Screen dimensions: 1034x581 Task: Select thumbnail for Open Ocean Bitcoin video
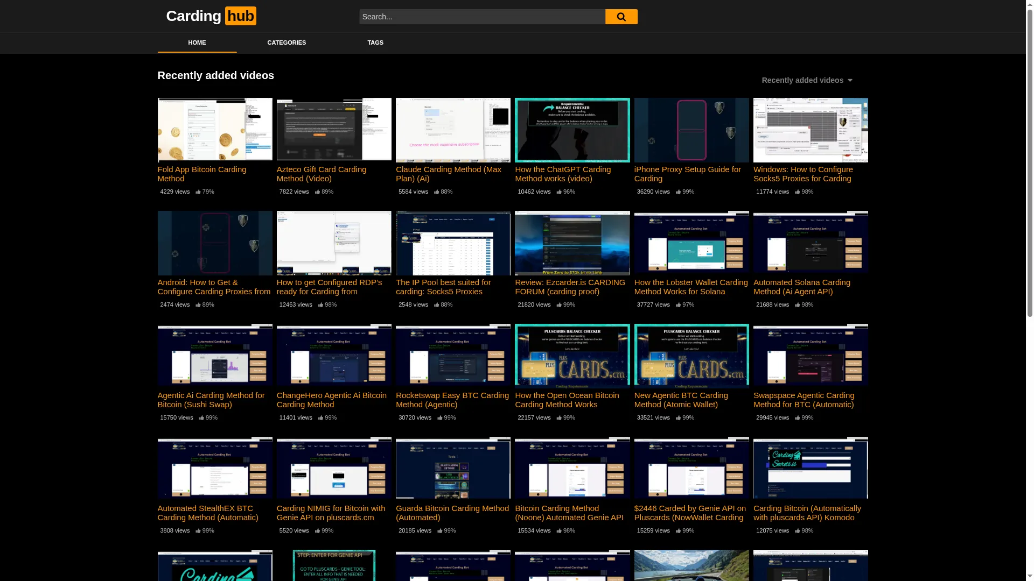coord(572,356)
